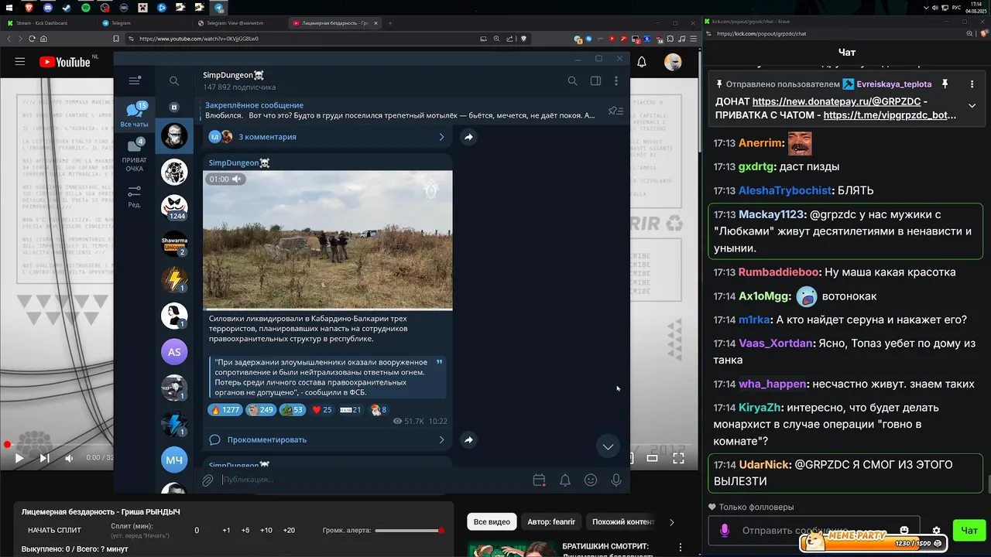Select "Все видео" filter chip

[x=492, y=522]
